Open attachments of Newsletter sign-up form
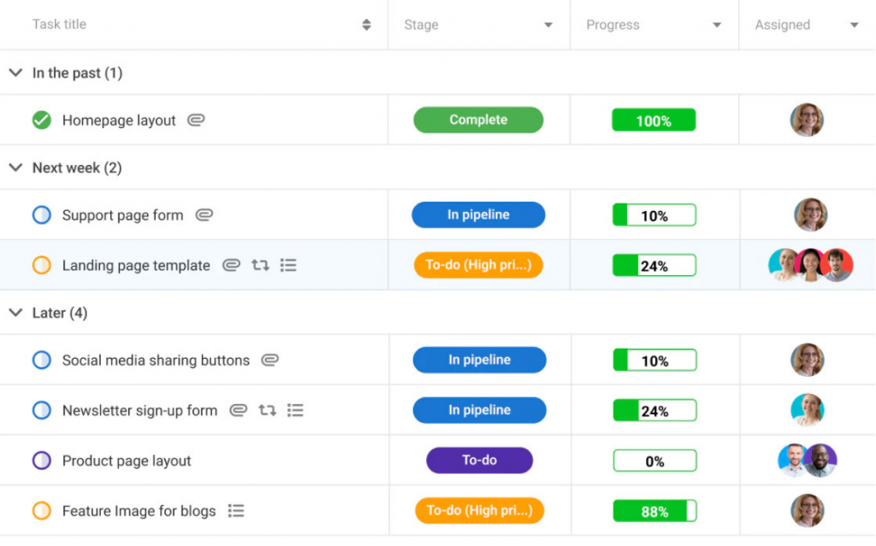The height and width of the screenshot is (546, 876). point(239,410)
